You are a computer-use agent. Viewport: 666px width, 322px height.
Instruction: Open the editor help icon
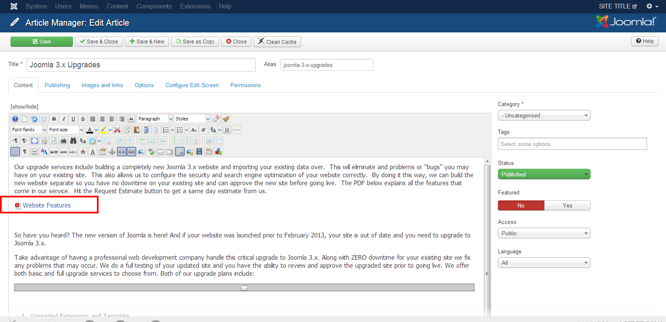(x=15, y=119)
